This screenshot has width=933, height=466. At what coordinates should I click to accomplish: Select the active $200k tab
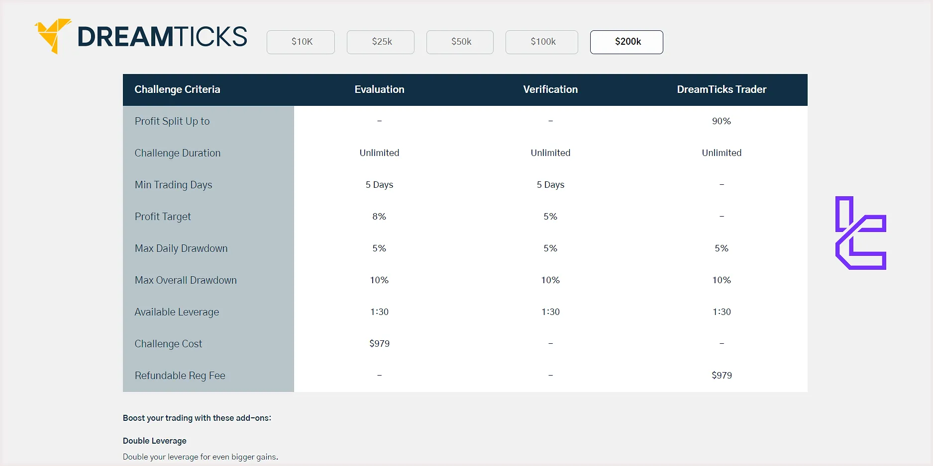[x=626, y=42]
